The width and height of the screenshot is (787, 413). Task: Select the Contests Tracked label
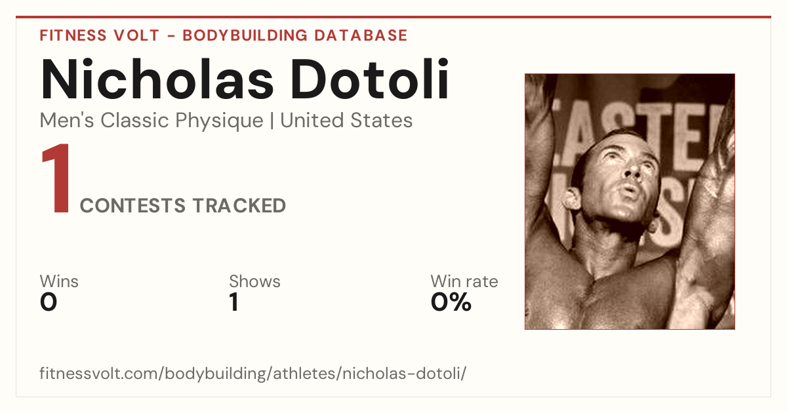(x=183, y=206)
